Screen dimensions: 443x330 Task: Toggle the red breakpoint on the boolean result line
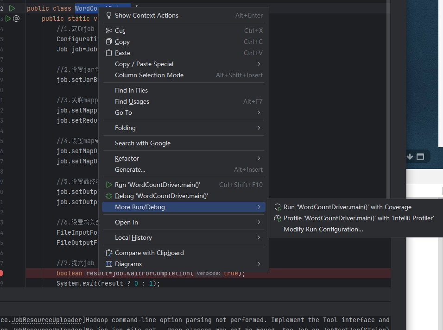[x=1, y=273]
